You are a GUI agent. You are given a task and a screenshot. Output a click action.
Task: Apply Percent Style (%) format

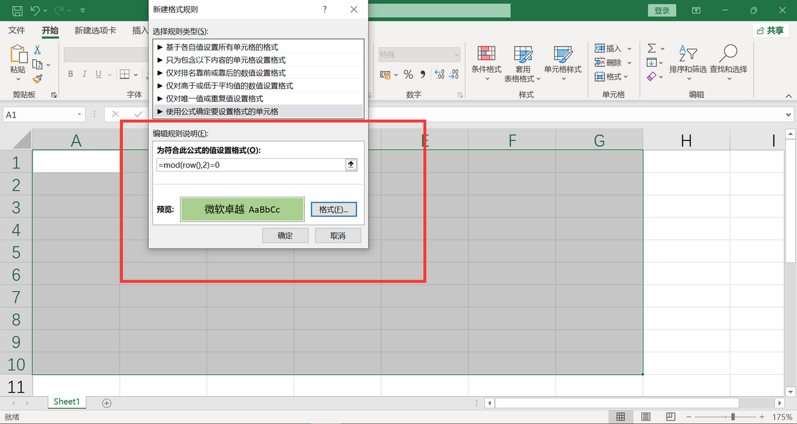(x=408, y=74)
